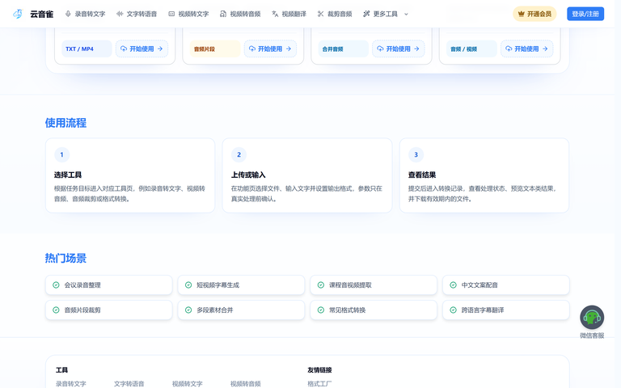Open the footer 视频转文字 link
Screen dimensions: 621x388
tap(188, 384)
